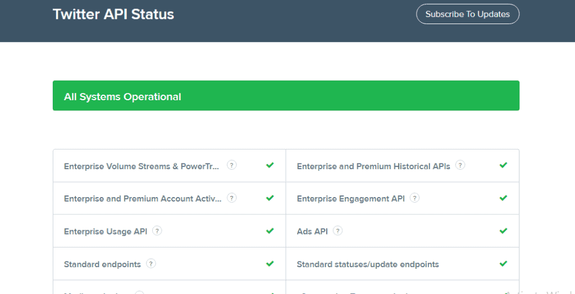Select the Enterprise Volume Streams & PowerTr... label

click(142, 166)
